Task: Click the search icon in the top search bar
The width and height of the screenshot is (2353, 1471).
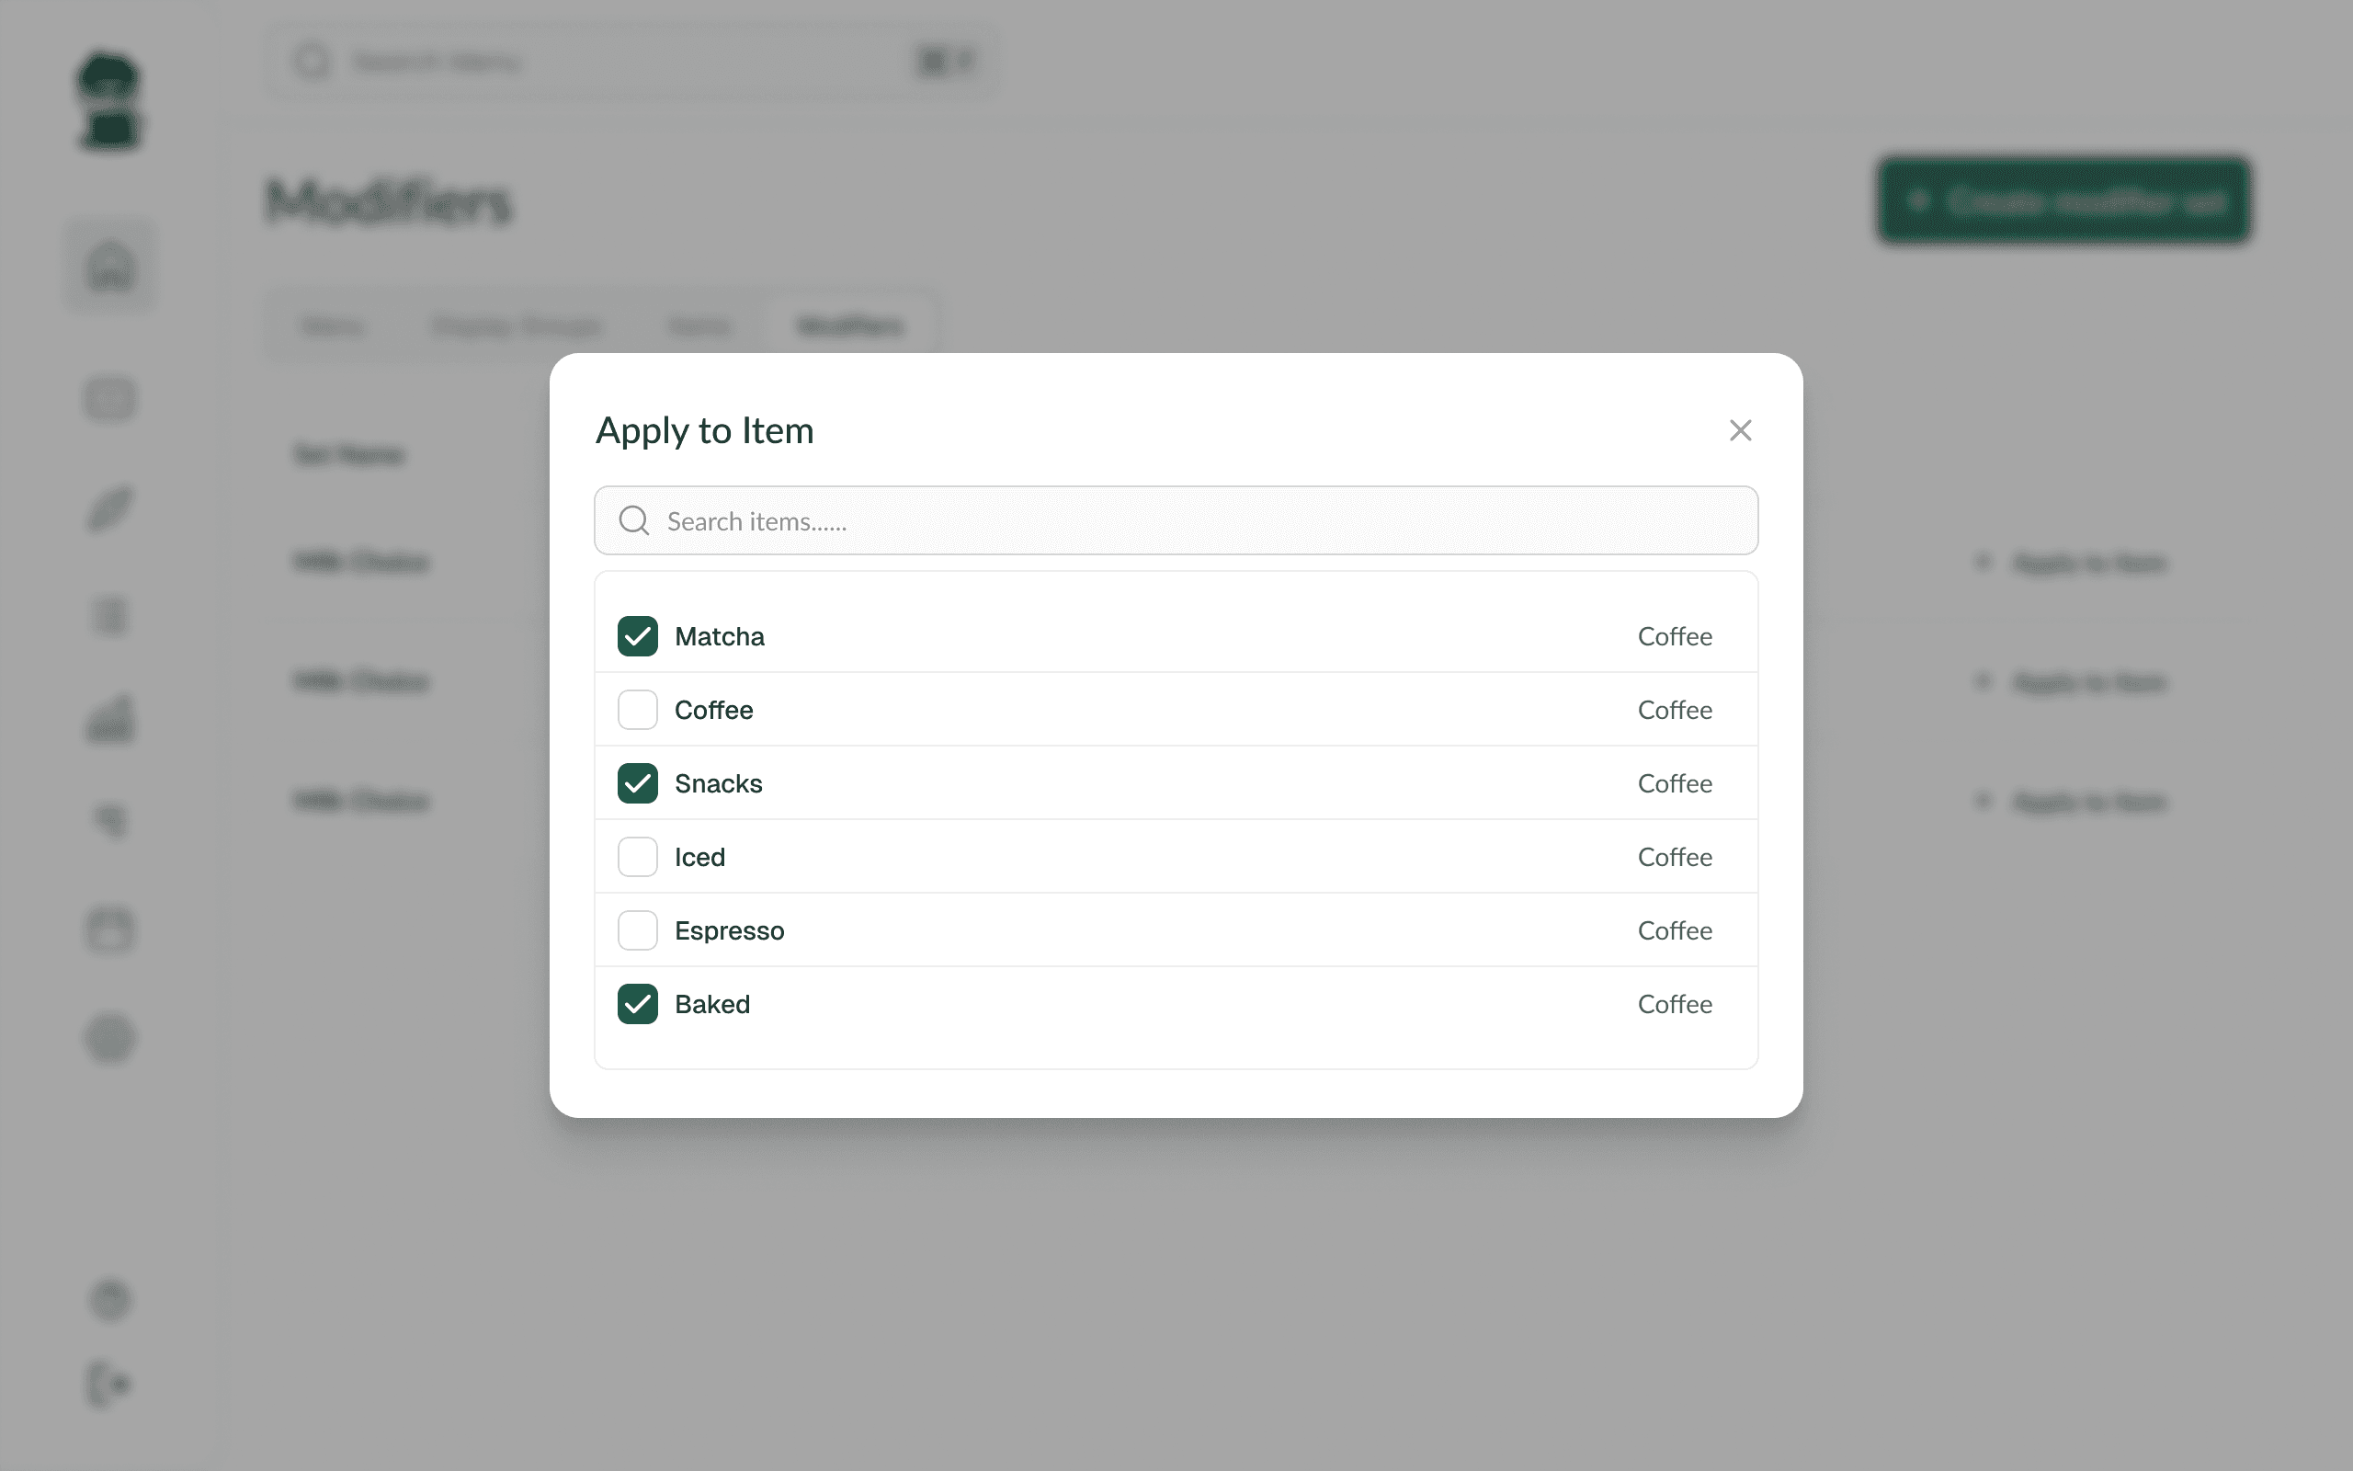Action: (x=312, y=61)
